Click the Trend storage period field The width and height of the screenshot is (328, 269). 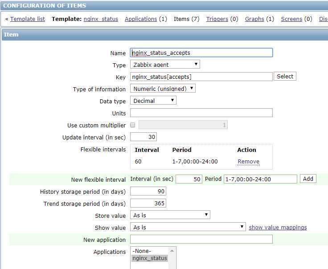tap(148, 203)
